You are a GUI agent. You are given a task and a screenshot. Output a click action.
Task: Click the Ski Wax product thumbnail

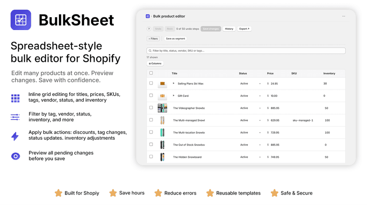click(162, 84)
